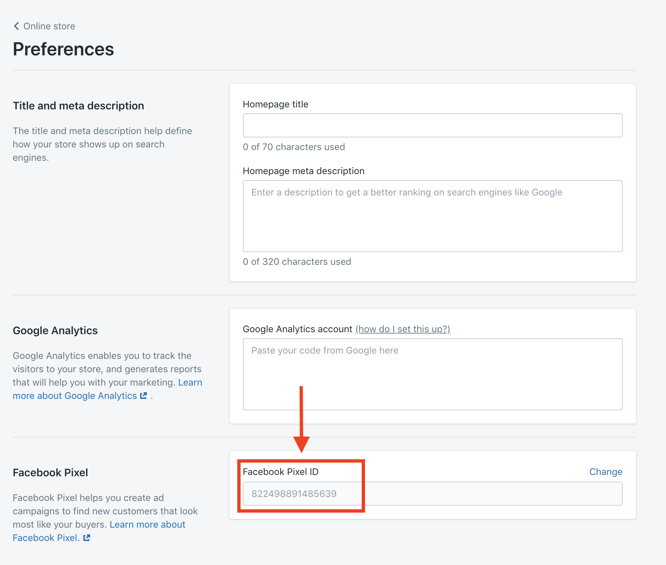The height and width of the screenshot is (565, 666).
Task: Click the Google Analytics code textarea
Action: coord(432,374)
